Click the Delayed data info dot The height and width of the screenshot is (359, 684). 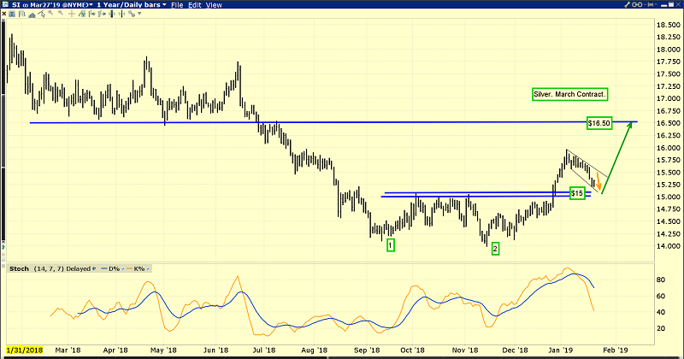94,268
